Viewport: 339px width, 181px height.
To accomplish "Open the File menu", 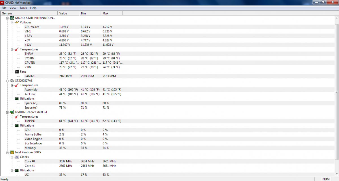I will 4,8.
